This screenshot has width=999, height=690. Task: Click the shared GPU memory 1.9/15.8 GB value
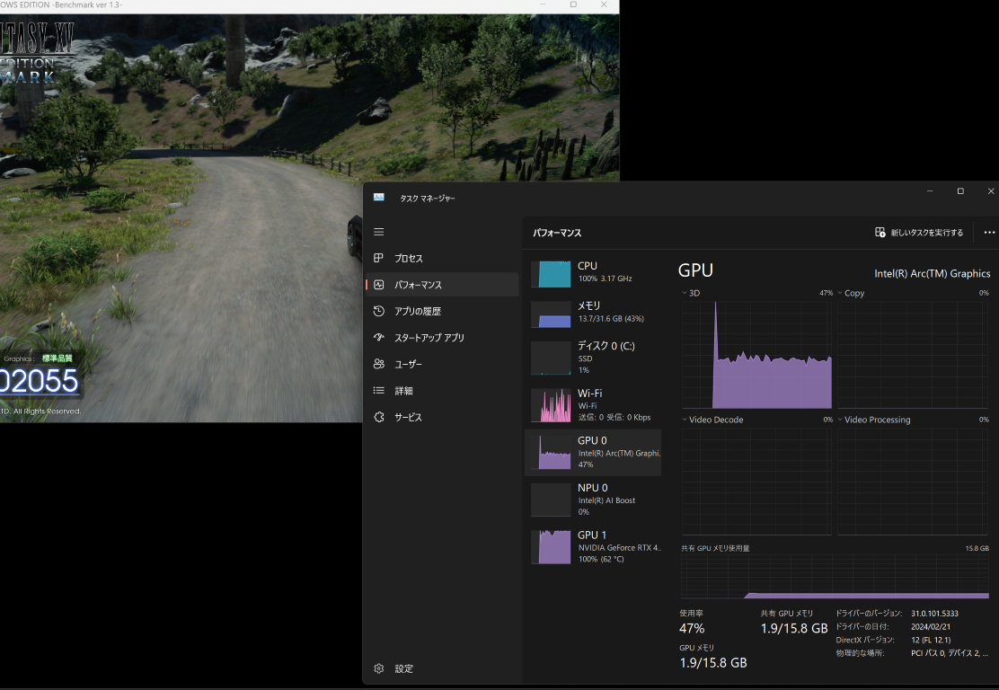coord(794,629)
